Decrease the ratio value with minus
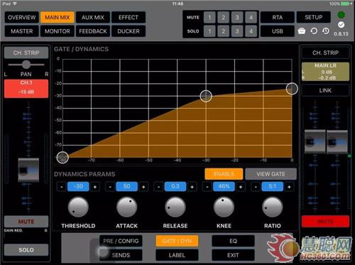The width and height of the screenshot is (355, 265). coord(256,187)
